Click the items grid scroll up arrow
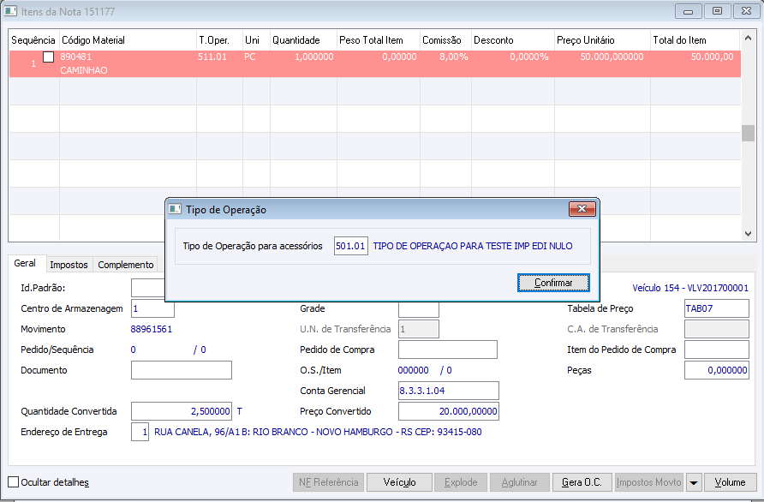Viewport: 764px width, 502px height. tap(748, 38)
